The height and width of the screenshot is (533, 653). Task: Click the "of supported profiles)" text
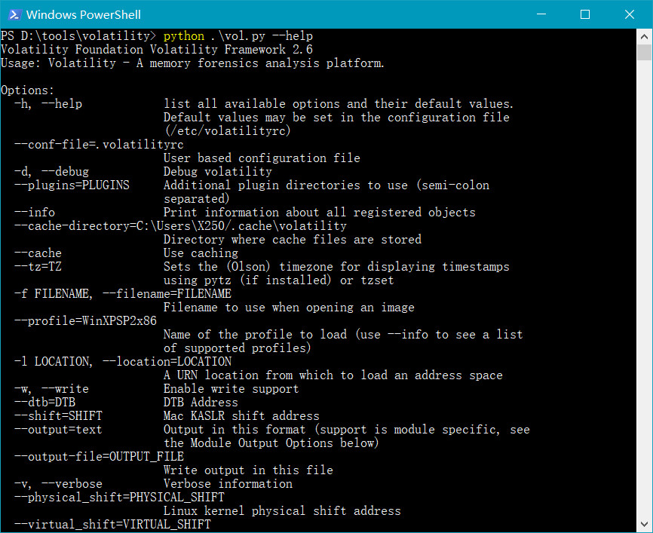point(238,348)
